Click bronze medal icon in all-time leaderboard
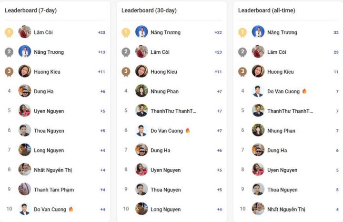This screenshot has width=343, height=222. point(242,72)
